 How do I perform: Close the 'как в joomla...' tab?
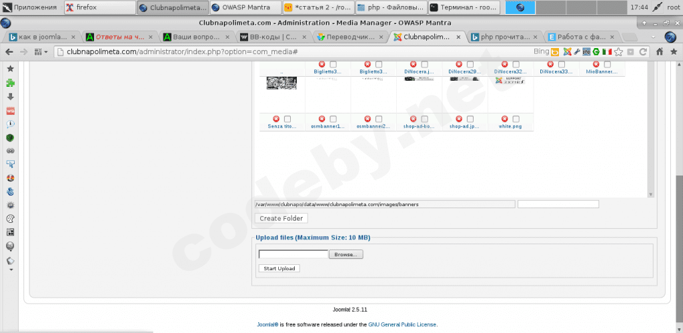coord(73,37)
